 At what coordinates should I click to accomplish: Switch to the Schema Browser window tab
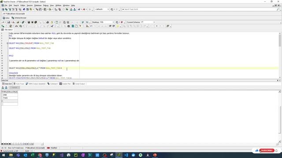[x=19, y=18]
